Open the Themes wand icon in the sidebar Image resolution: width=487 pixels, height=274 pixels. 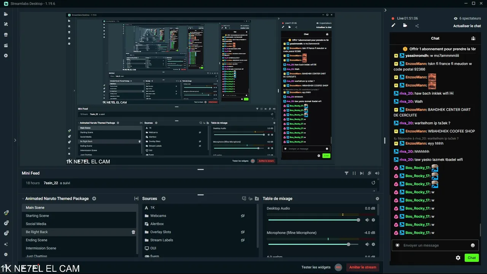(x=6, y=24)
